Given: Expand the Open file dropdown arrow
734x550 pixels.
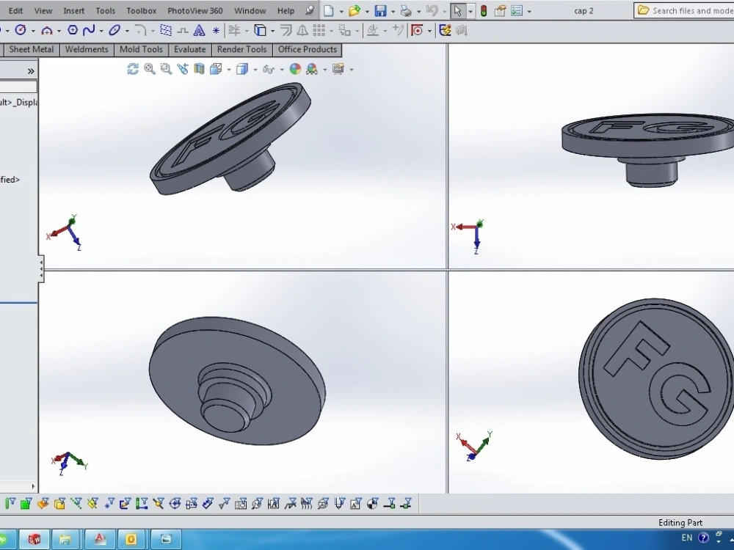Looking at the screenshot, I should [367, 11].
